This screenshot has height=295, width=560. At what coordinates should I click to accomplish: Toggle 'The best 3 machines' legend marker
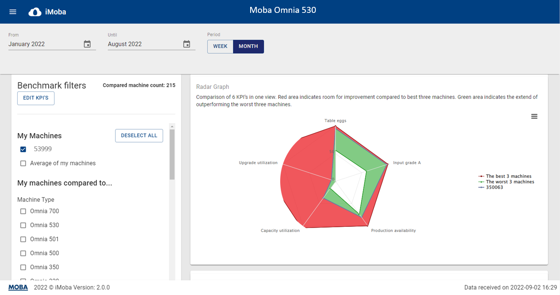click(481, 176)
